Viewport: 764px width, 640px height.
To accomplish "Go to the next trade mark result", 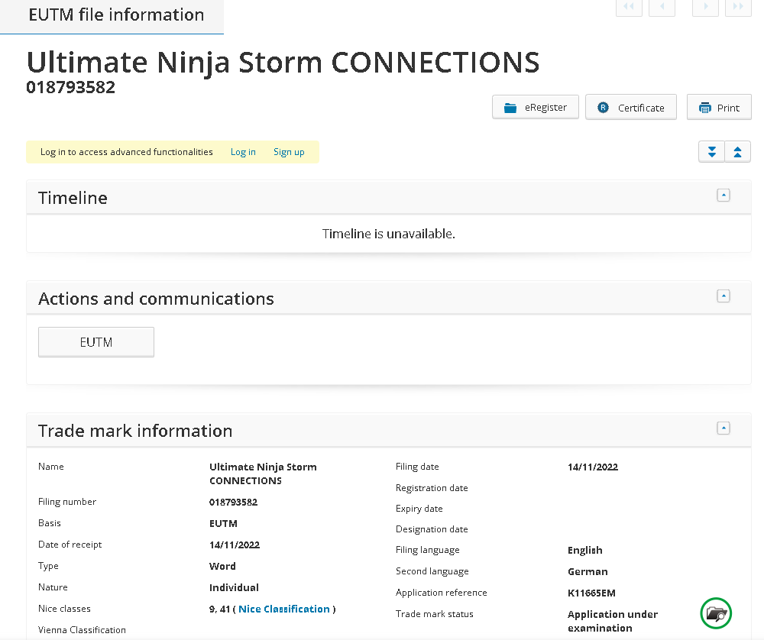I will pyautogui.click(x=705, y=7).
